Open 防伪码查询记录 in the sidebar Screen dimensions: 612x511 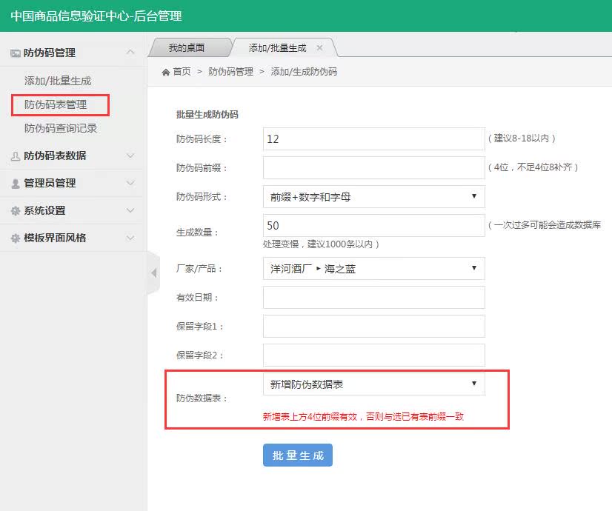tap(61, 128)
